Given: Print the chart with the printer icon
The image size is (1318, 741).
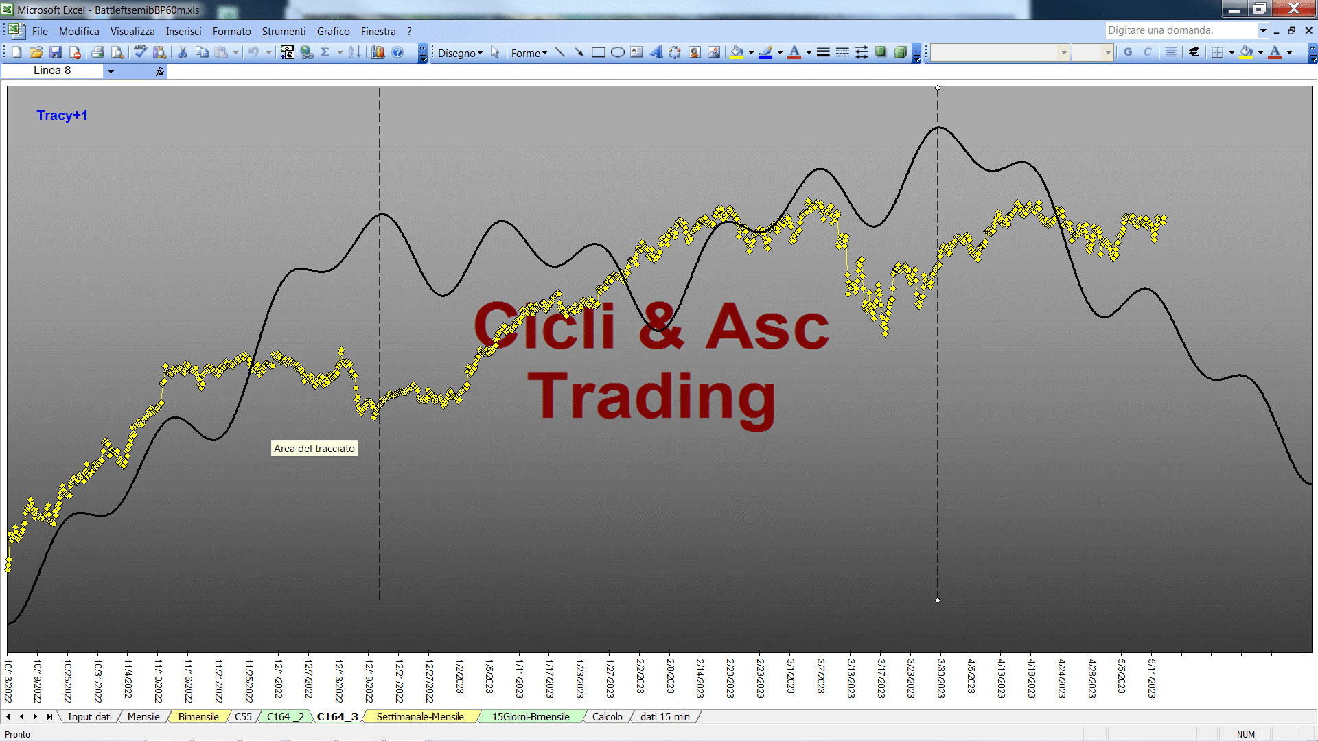Looking at the screenshot, I should point(97,53).
